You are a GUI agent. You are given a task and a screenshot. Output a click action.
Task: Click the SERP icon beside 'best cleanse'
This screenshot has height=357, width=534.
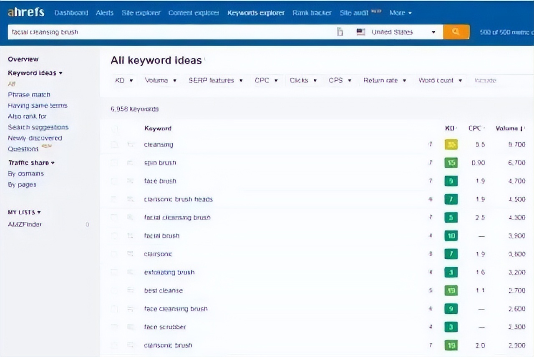click(x=130, y=290)
